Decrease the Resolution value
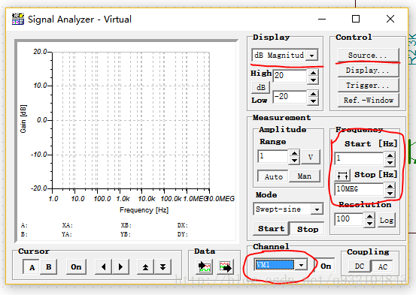 369,224
